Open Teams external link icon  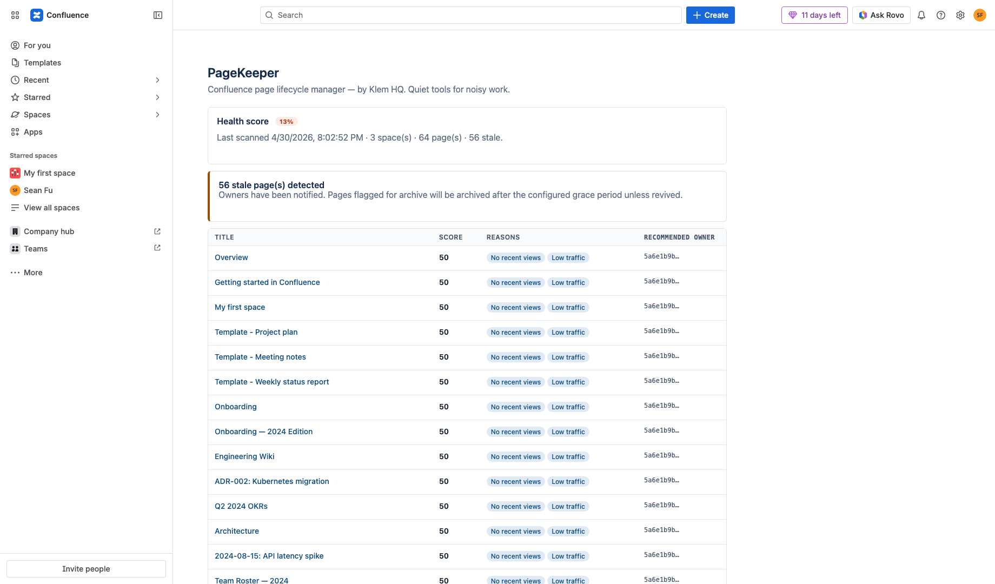[157, 248]
